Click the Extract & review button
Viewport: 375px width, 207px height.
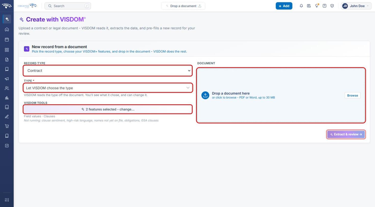(346, 134)
